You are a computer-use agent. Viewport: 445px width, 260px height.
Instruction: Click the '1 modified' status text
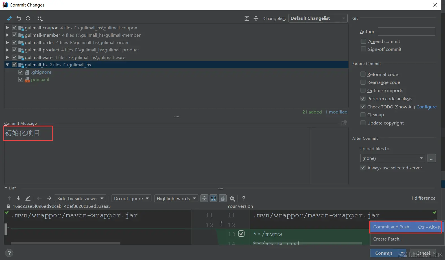[336, 112]
